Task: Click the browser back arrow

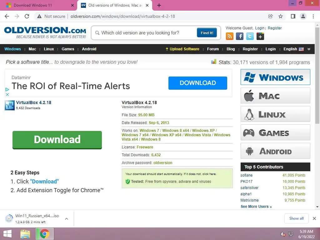Action: [7, 16]
